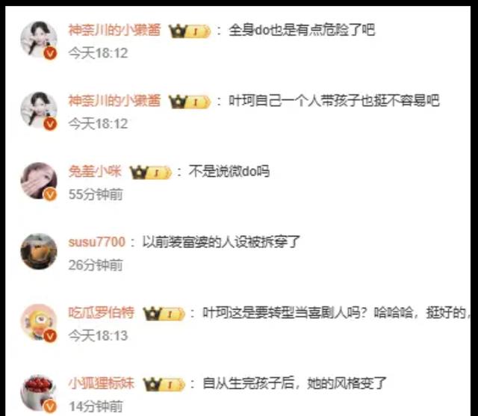Click avatar beside 叶珂自己一个人带孩子 comment

click(39, 110)
